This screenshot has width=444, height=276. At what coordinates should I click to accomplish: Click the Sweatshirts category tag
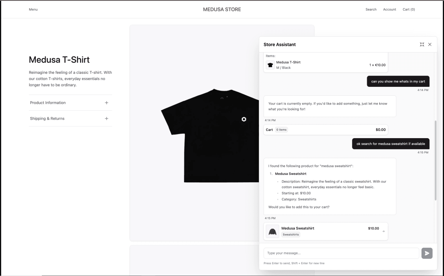(x=291, y=234)
